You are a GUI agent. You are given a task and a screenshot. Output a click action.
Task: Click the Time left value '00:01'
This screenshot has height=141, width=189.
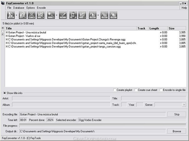[x=23, y=120]
